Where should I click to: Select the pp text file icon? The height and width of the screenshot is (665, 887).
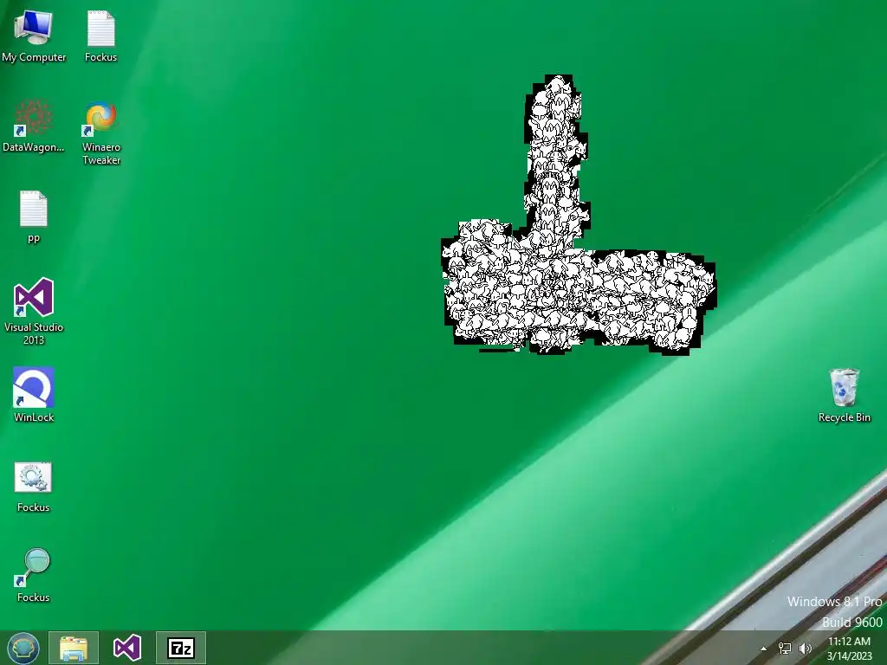(x=34, y=216)
